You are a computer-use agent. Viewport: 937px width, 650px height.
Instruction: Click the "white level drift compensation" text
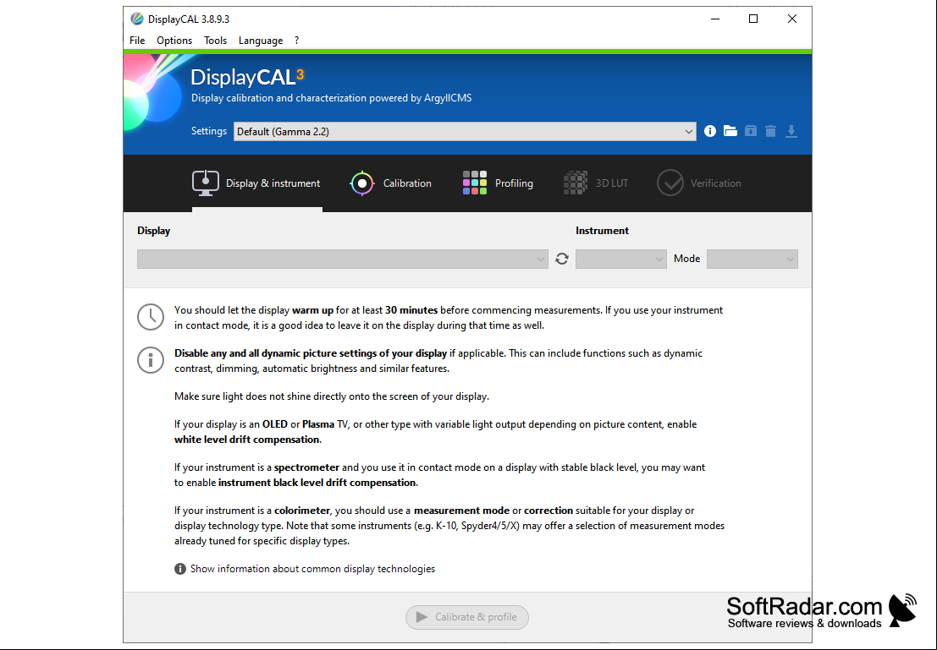tap(247, 440)
